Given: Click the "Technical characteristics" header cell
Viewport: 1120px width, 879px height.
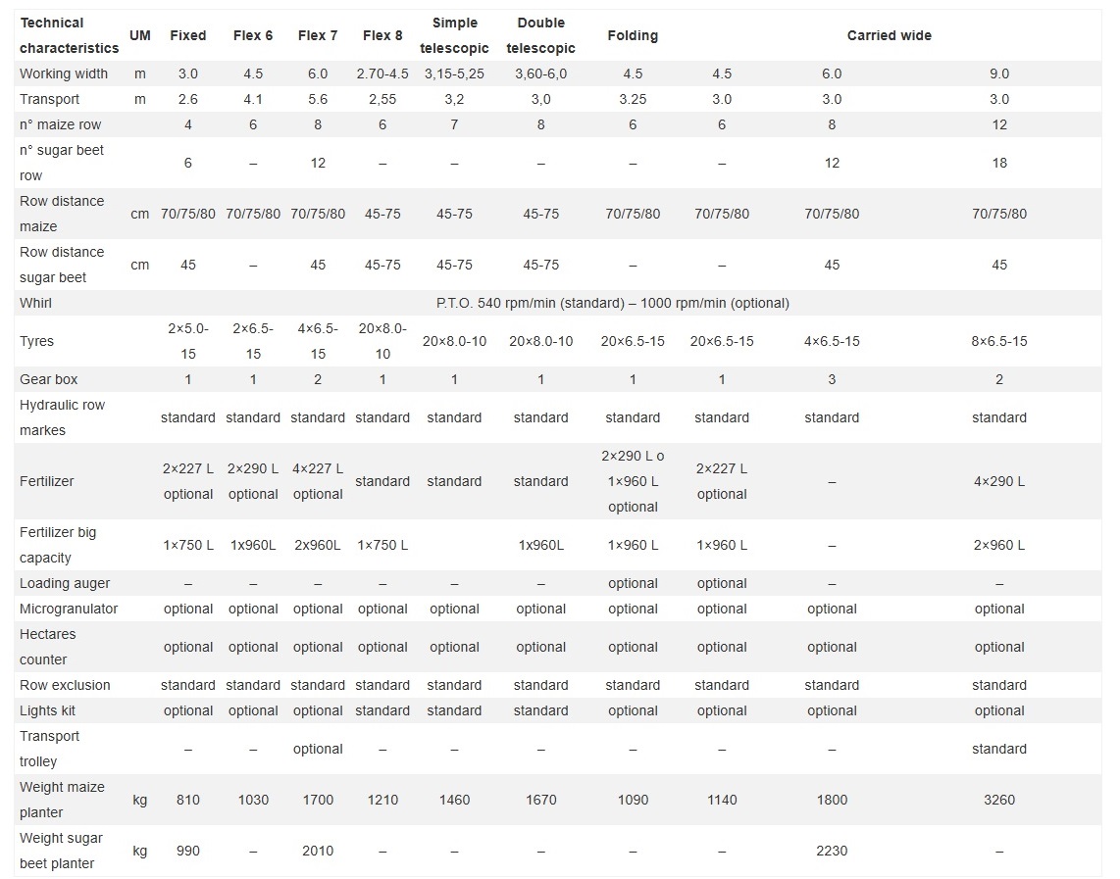Looking at the screenshot, I should pyautogui.click(x=69, y=35).
